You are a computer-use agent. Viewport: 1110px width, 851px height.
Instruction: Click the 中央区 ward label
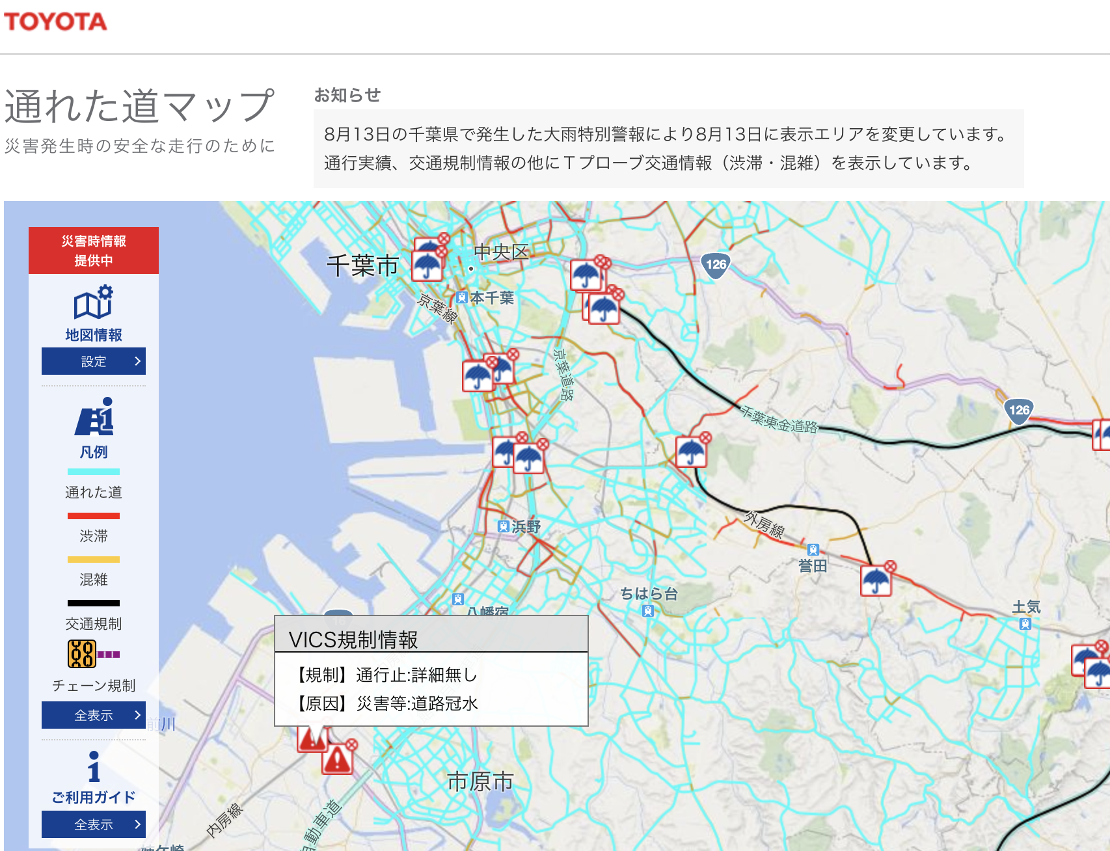pyautogui.click(x=501, y=252)
